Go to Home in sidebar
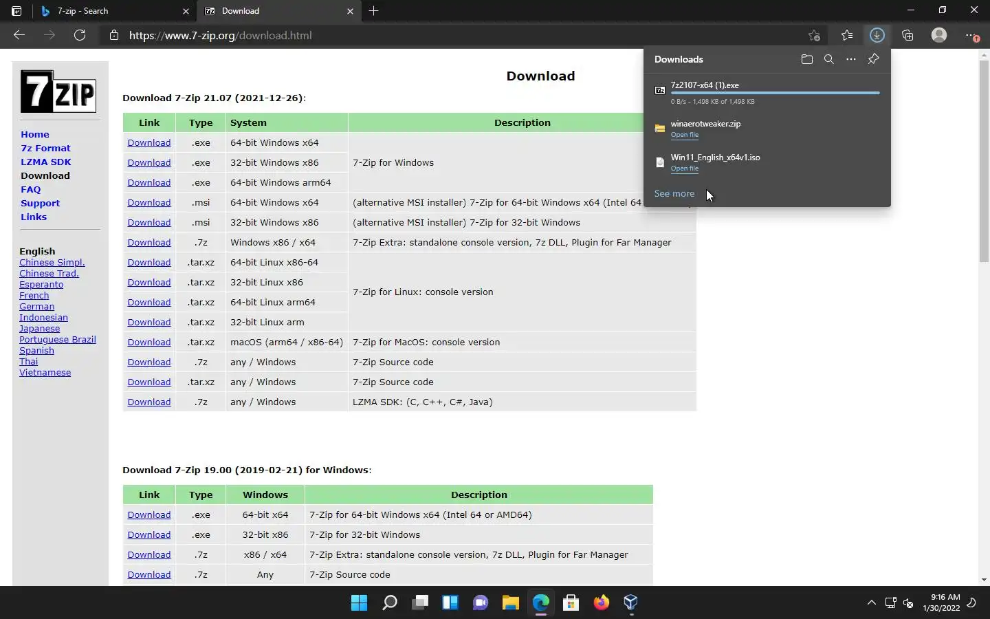The width and height of the screenshot is (990, 619). [x=35, y=135]
